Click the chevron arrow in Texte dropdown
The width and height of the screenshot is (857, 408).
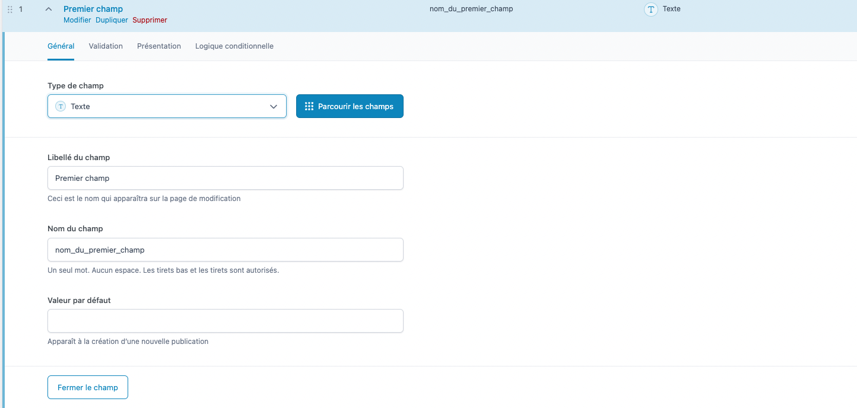pos(274,107)
